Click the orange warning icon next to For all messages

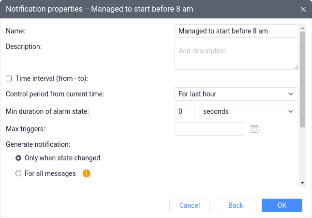[87, 173]
